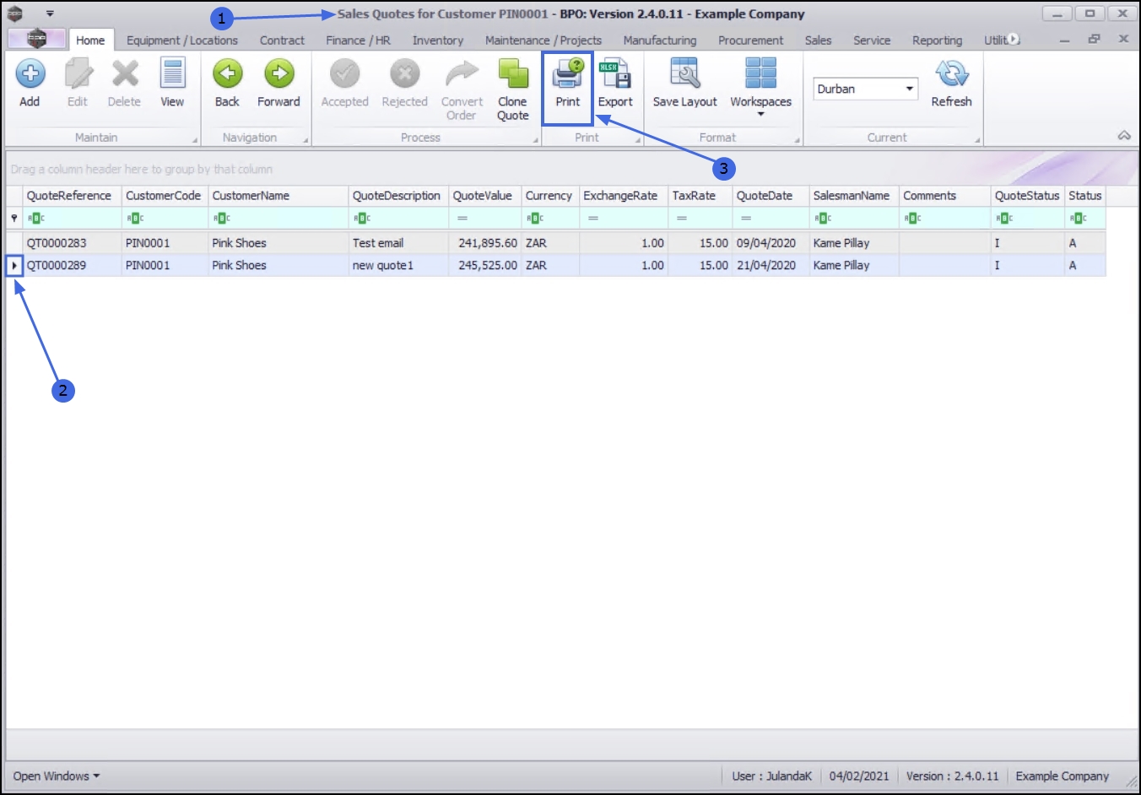Click the User : JulandaK status entry
This screenshot has height=795, width=1141.
[x=771, y=776]
